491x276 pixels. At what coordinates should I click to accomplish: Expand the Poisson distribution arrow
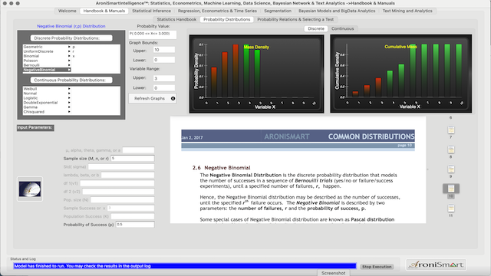pos(69,61)
